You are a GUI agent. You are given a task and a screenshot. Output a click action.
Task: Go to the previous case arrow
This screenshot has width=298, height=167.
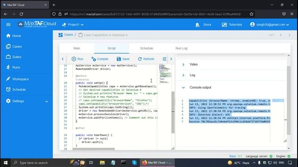click(x=281, y=35)
